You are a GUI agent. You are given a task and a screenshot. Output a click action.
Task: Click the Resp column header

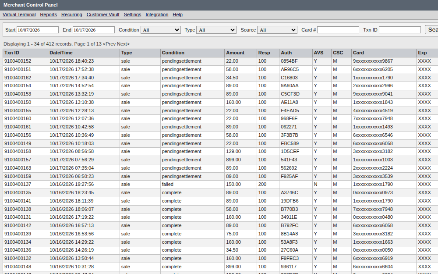point(268,53)
